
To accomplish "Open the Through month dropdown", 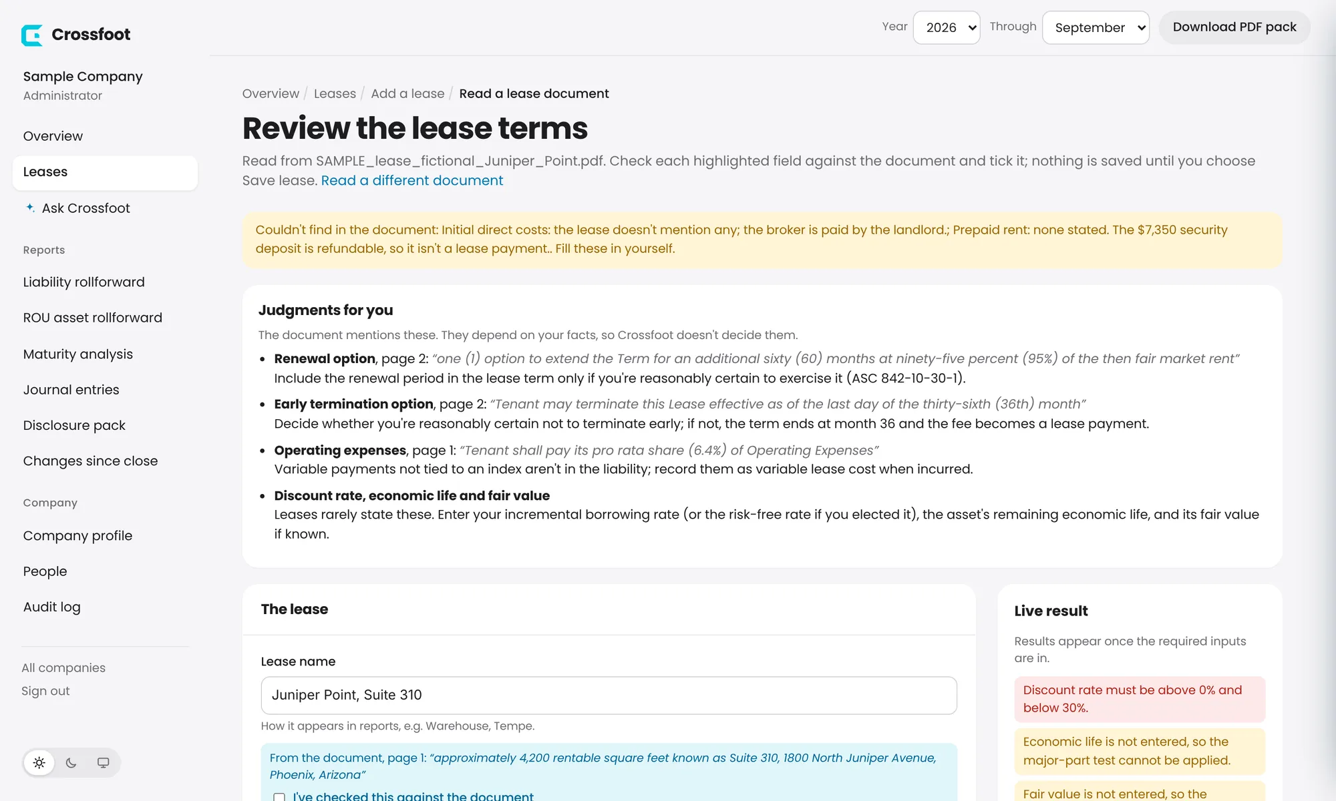I will coord(1096,27).
